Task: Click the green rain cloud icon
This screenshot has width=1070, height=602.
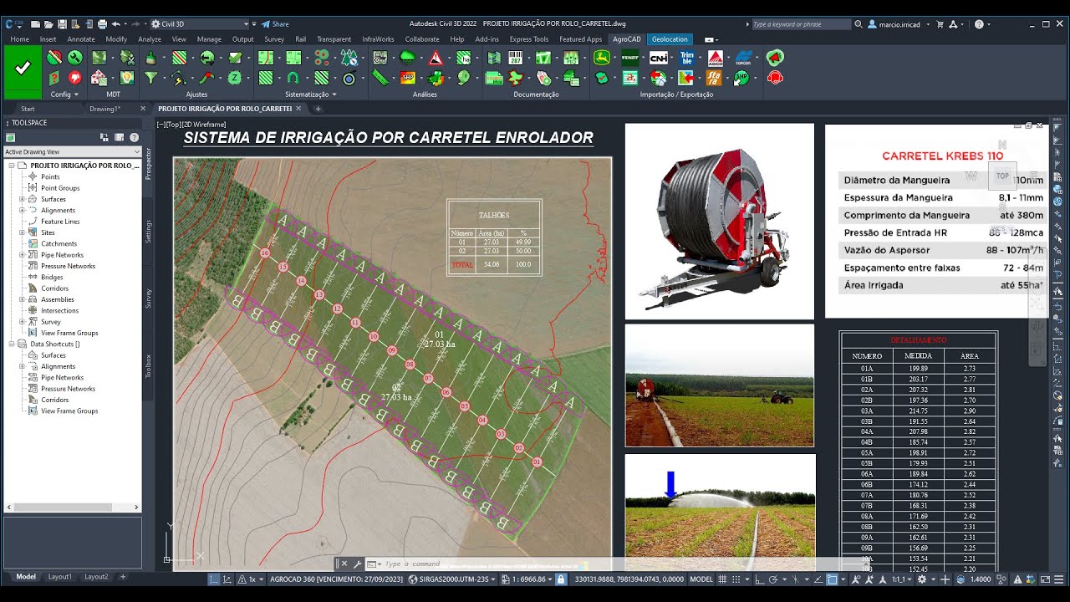Action: (x=408, y=58)
